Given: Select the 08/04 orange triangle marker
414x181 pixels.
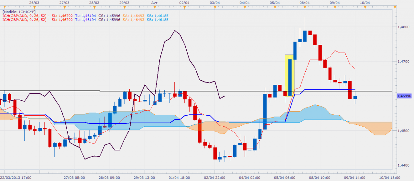Looking at the screenshot, I should click(305, 7).
